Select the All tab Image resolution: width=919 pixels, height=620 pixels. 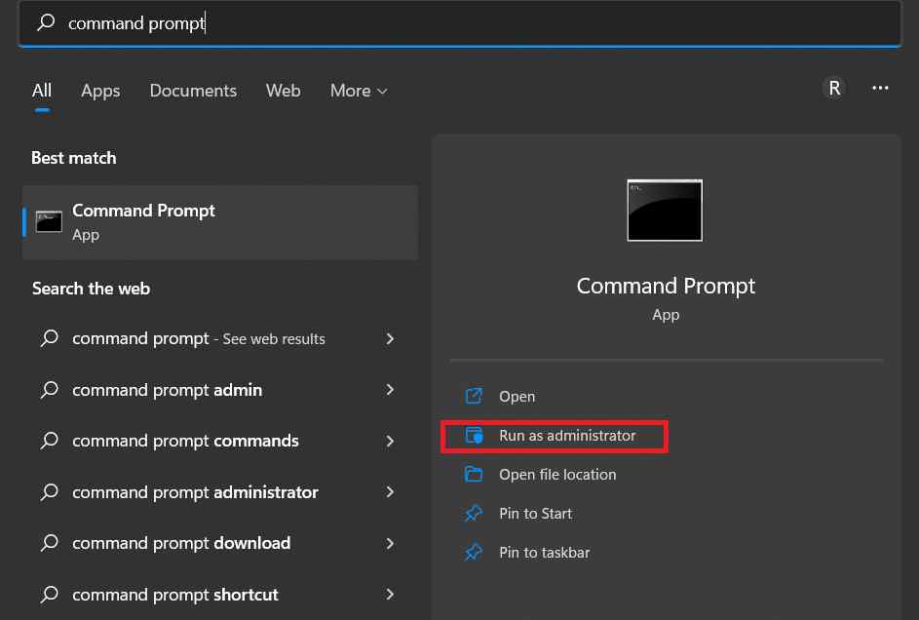[42, 91]
